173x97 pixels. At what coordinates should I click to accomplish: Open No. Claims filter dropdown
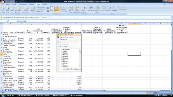[31, 33]
